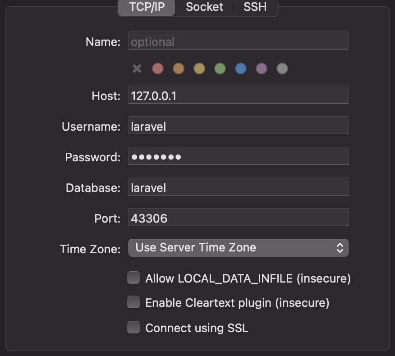The image size is (395, 356).
Task: Enable the Cleartext plugin option
Action: click(x=133, y=302)
